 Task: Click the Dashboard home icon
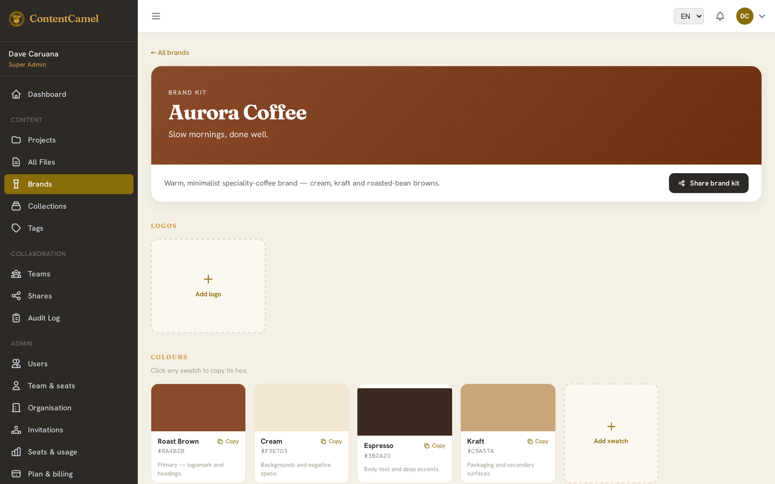pos(16,94)
